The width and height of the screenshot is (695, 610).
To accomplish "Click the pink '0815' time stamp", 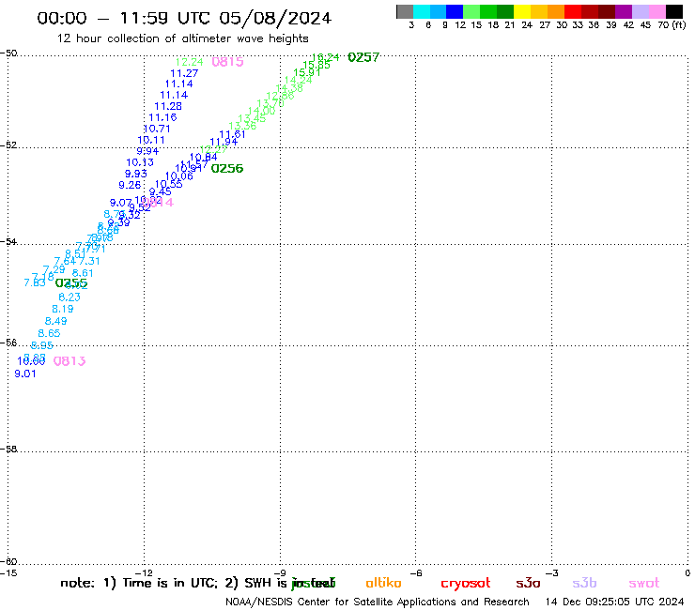I will coord(227,62).
